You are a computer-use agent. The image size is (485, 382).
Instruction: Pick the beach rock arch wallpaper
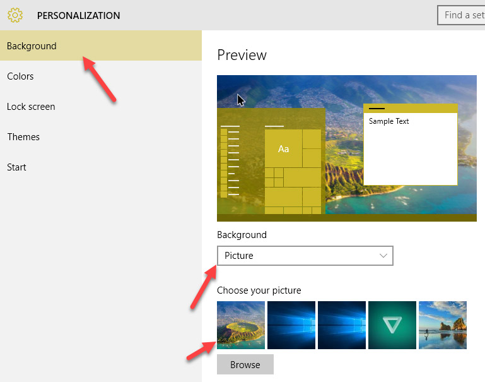coord(443,325)
